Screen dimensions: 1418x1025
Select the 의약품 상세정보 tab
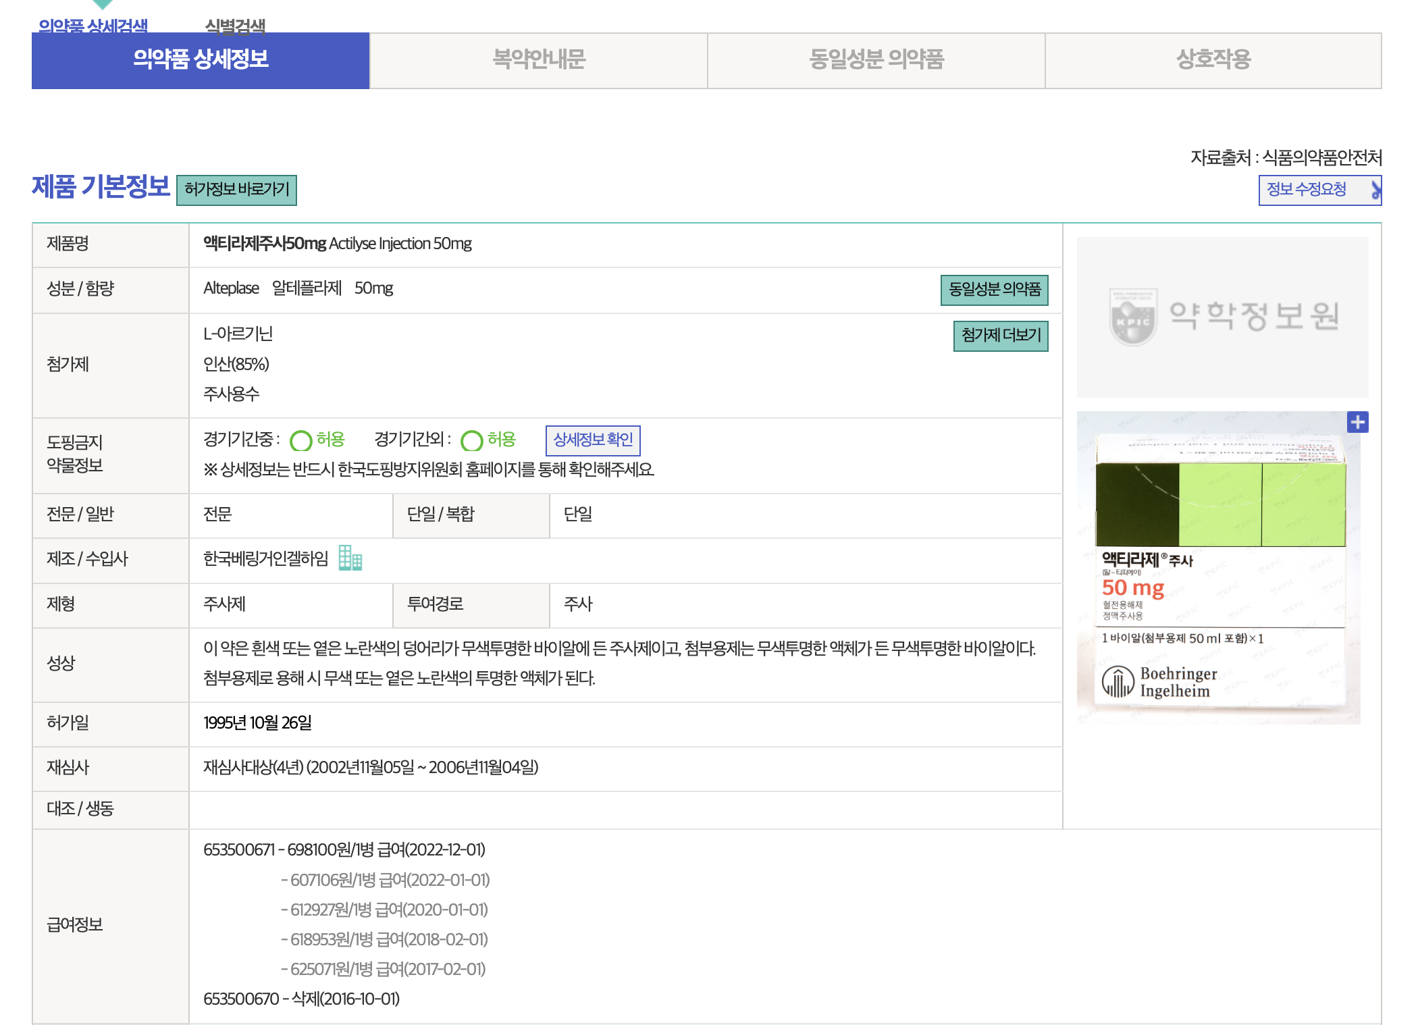(201, 60)
